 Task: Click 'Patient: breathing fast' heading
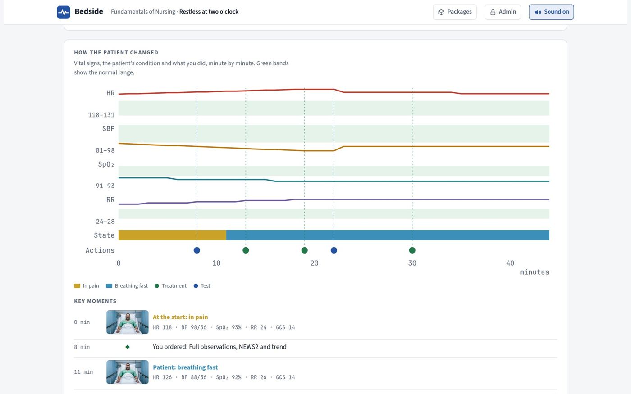point(185,367)
